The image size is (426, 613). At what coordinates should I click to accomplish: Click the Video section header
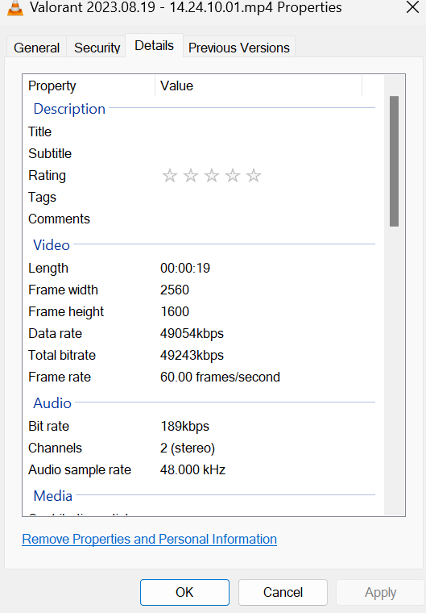click(x=52, y=245)
